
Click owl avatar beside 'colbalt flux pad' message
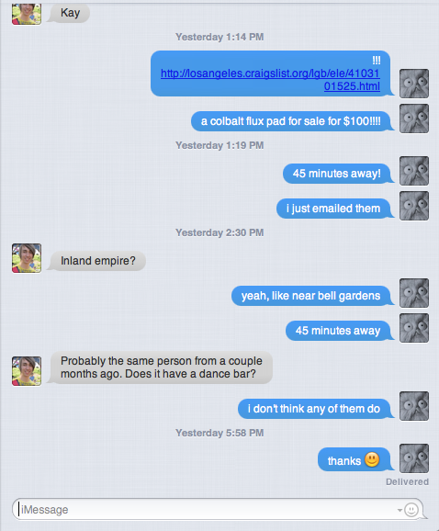coord(414,119)
